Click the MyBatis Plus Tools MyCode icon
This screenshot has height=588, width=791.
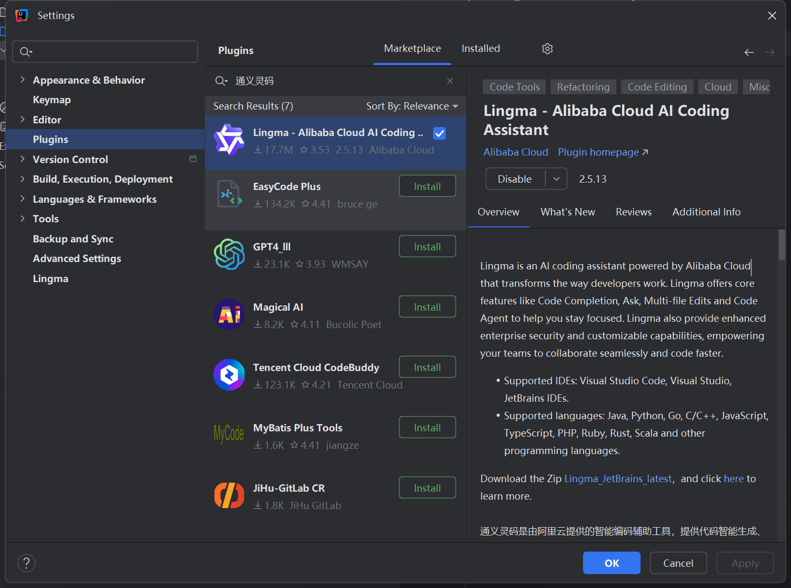229,435
